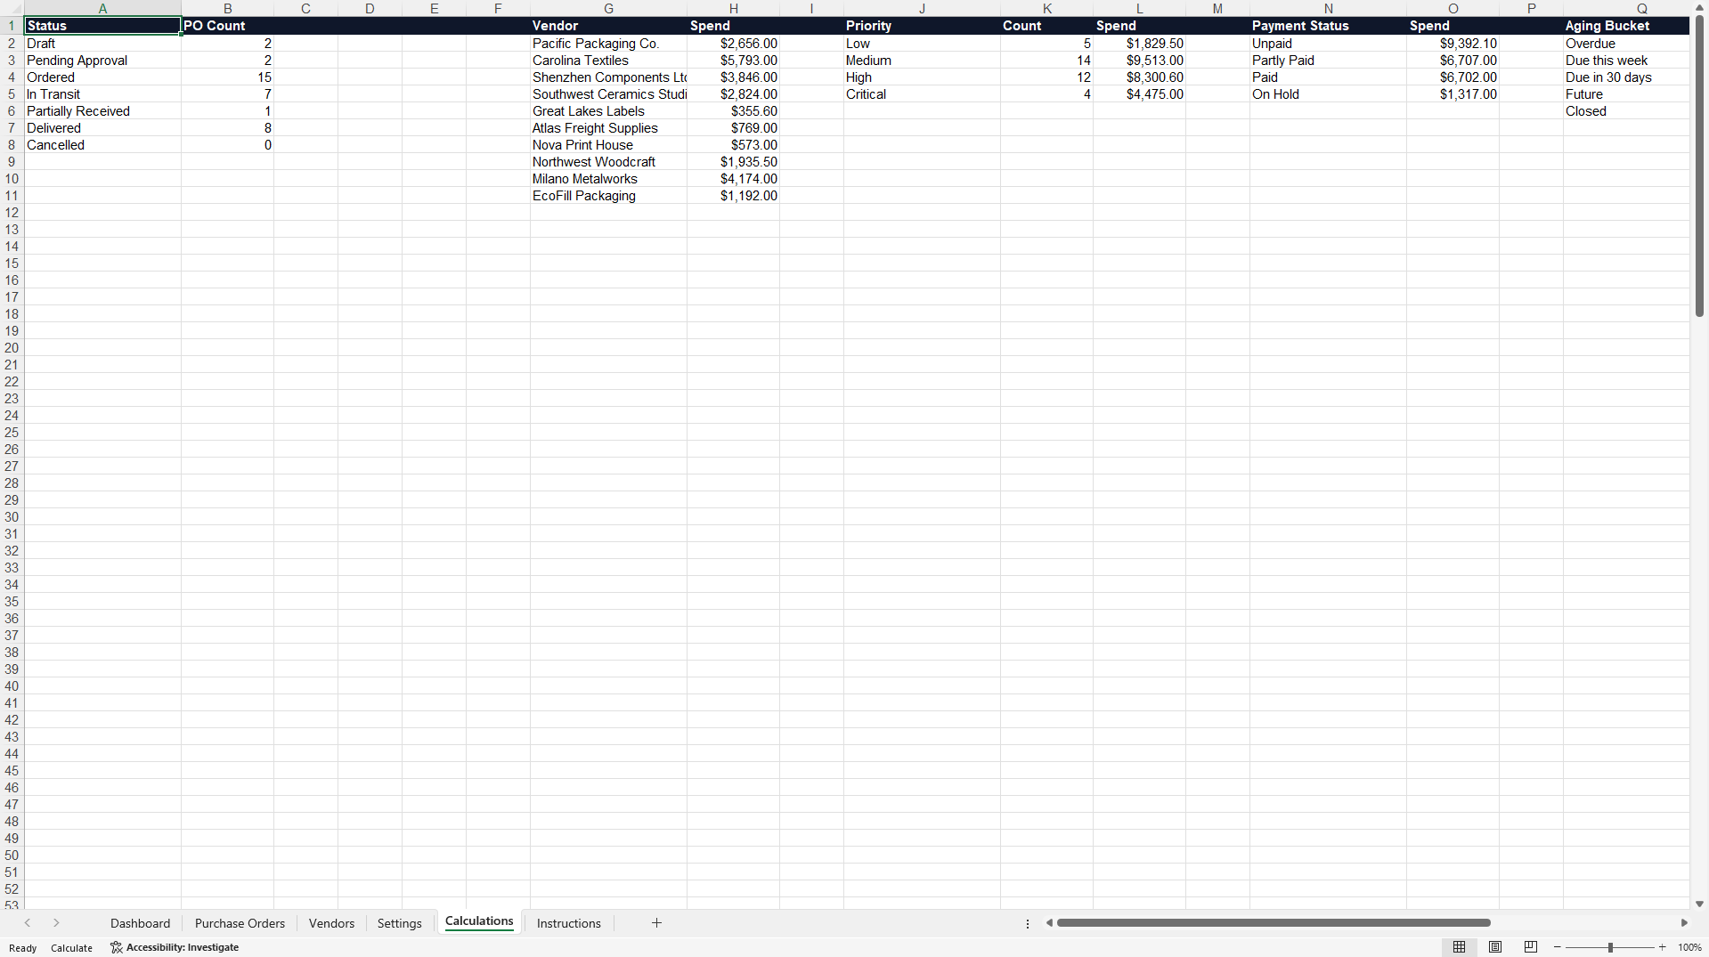Click the vertical scrollbar thumb
This screenshot has width=1709, height=957.
1699,166
